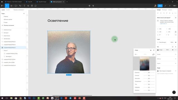This screenshot has height=100, width=178.
Task: Toggle layer visibility eye in Layer section
Action: (175, 42)
